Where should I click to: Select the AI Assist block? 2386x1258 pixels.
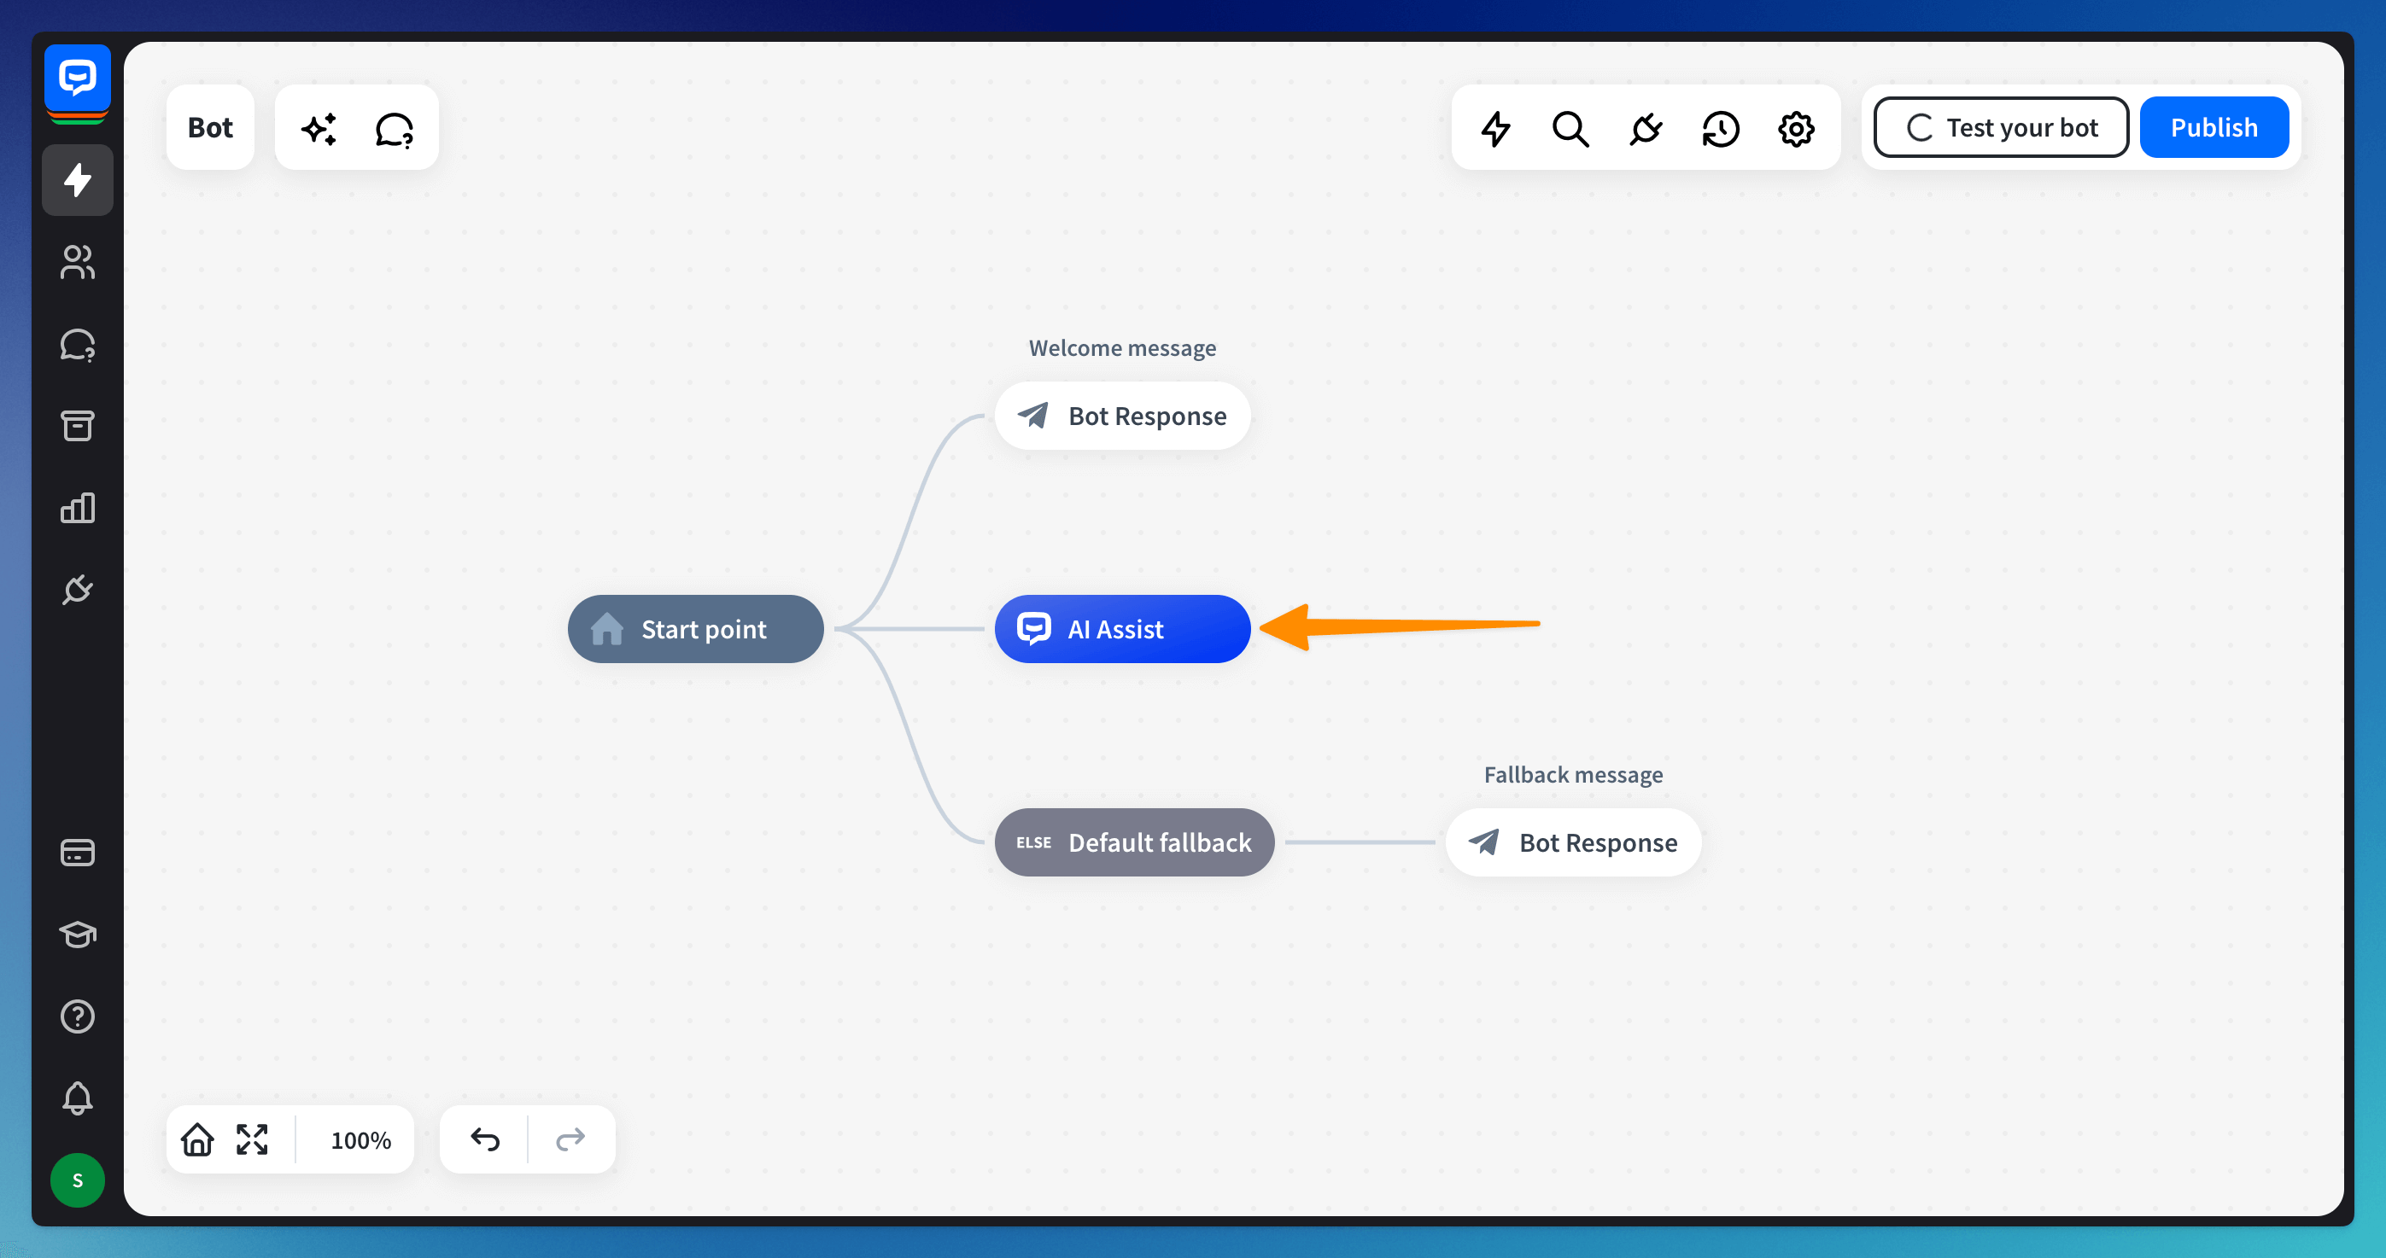coord(1121,630)
